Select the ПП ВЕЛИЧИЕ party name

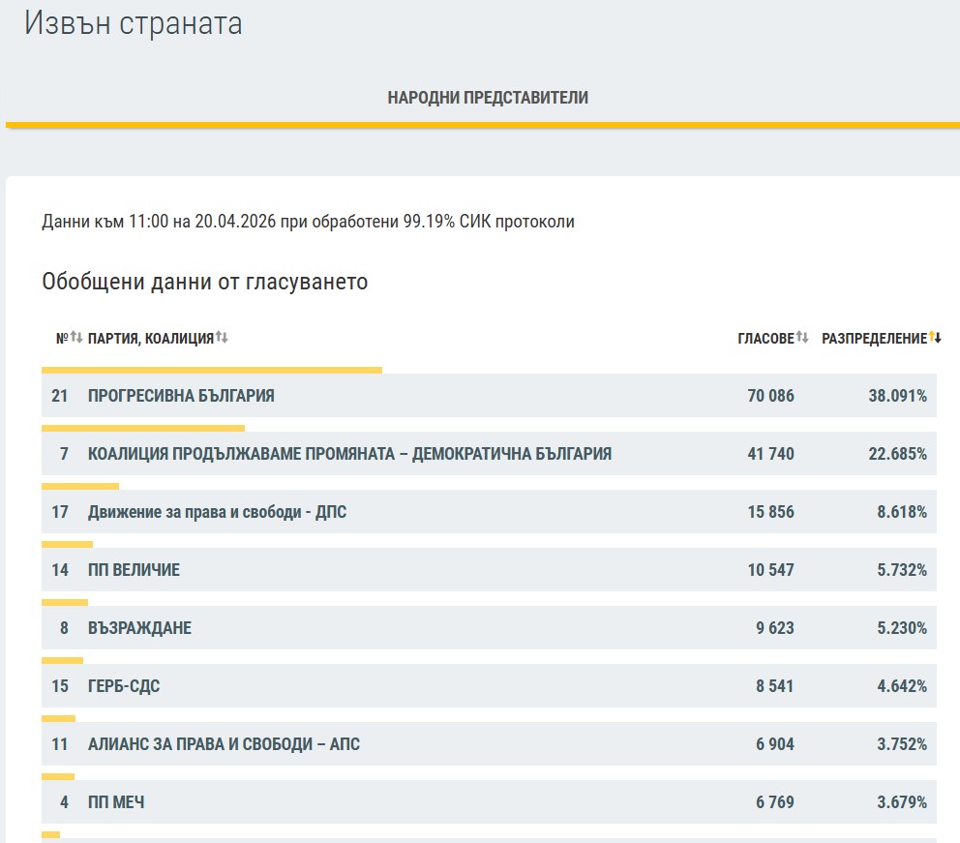pos(134,570)
